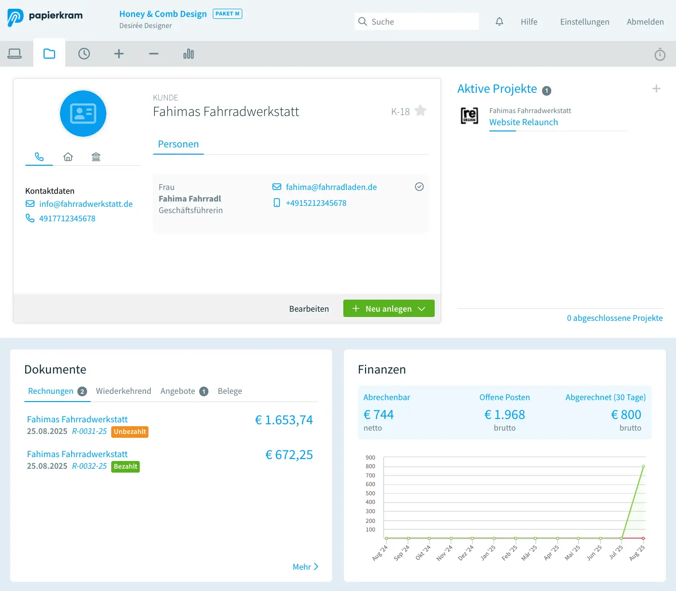Select the house address tab icon
The image size is (676, 591).
[x=68, y=157]
